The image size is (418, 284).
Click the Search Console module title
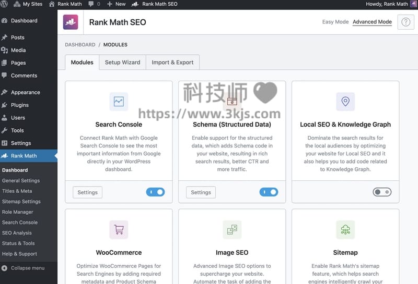tap(119, 125)
